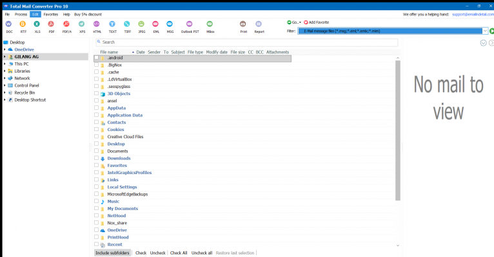Expand the Control Panel tree node
494x257 pixels.
click(x=5, y=85)
